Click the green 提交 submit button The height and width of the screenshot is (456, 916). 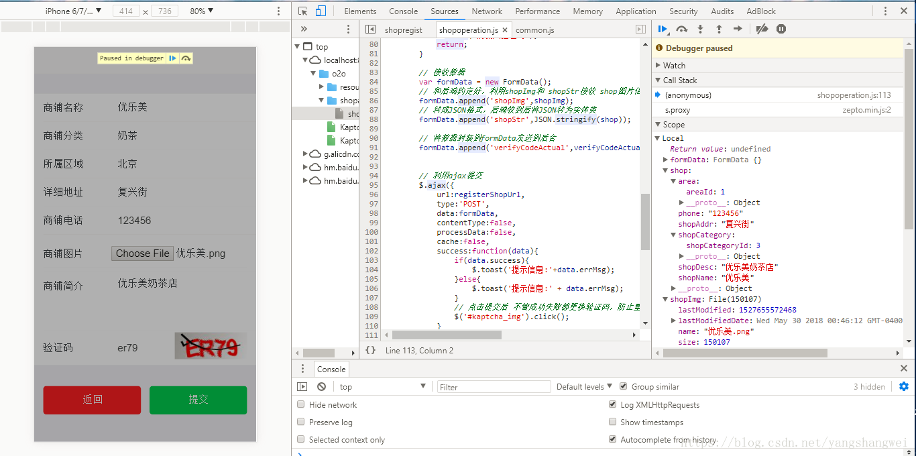[198, 400]
